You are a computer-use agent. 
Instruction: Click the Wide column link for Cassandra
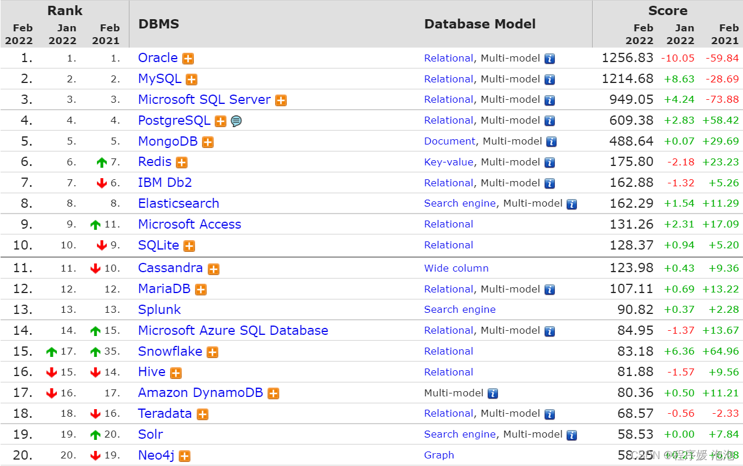[456, 269]
